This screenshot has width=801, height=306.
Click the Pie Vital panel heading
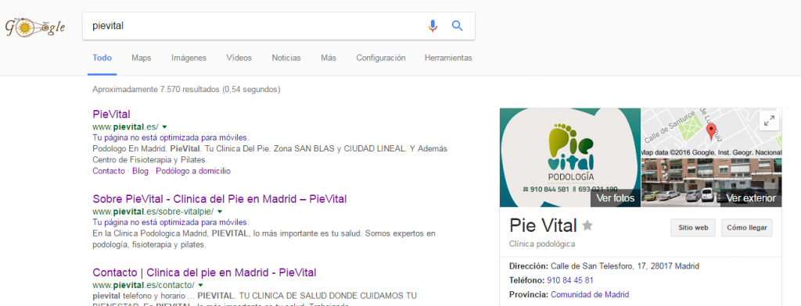pyautogui.click(x=543, y=226)
